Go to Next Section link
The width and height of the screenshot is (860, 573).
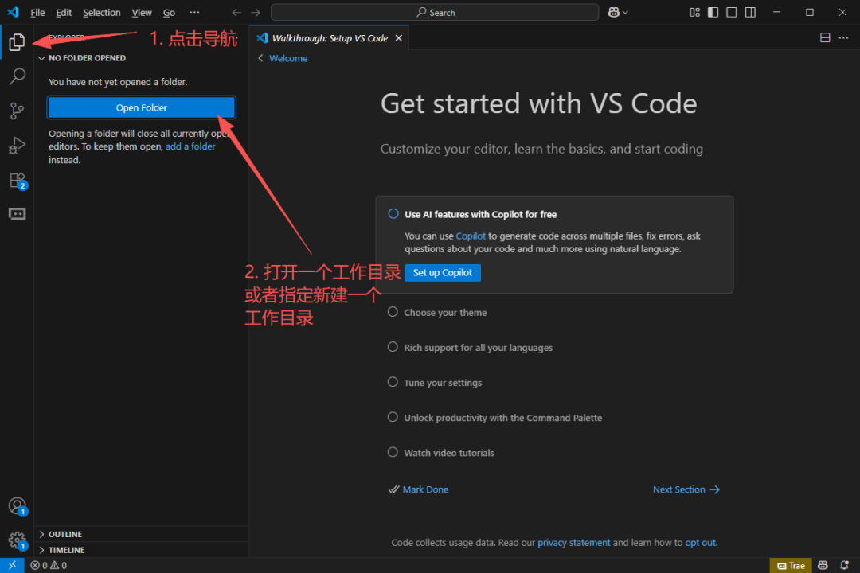click(686, 489)
